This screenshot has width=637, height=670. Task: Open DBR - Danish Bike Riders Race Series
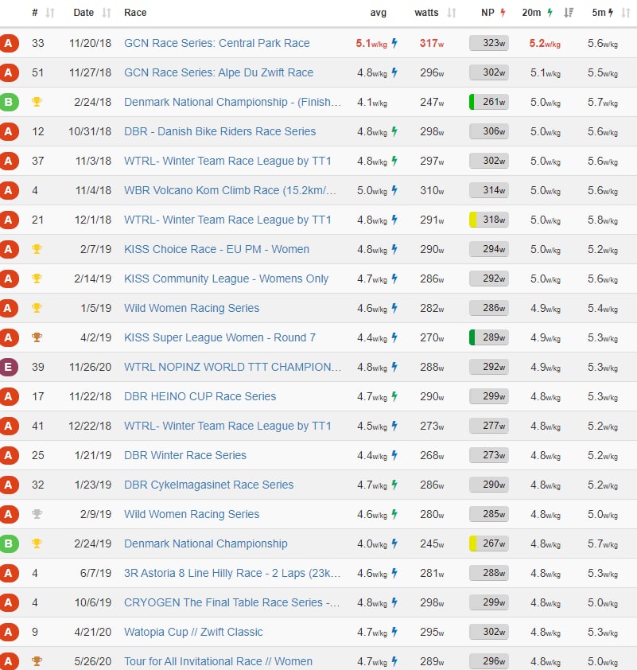pyautogui.click(x=219, y=131)
